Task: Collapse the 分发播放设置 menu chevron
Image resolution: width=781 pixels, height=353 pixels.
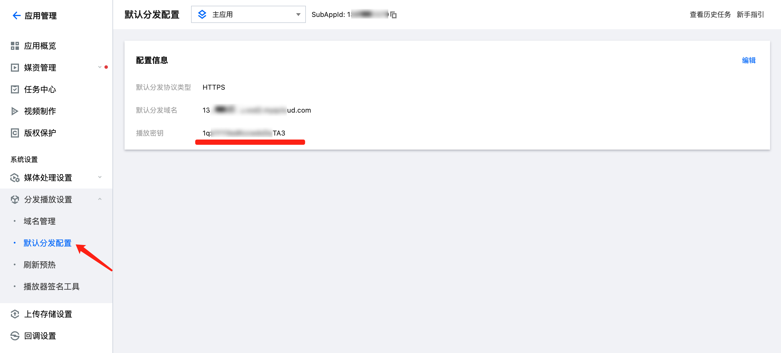Action: click(x=100, y=199)
